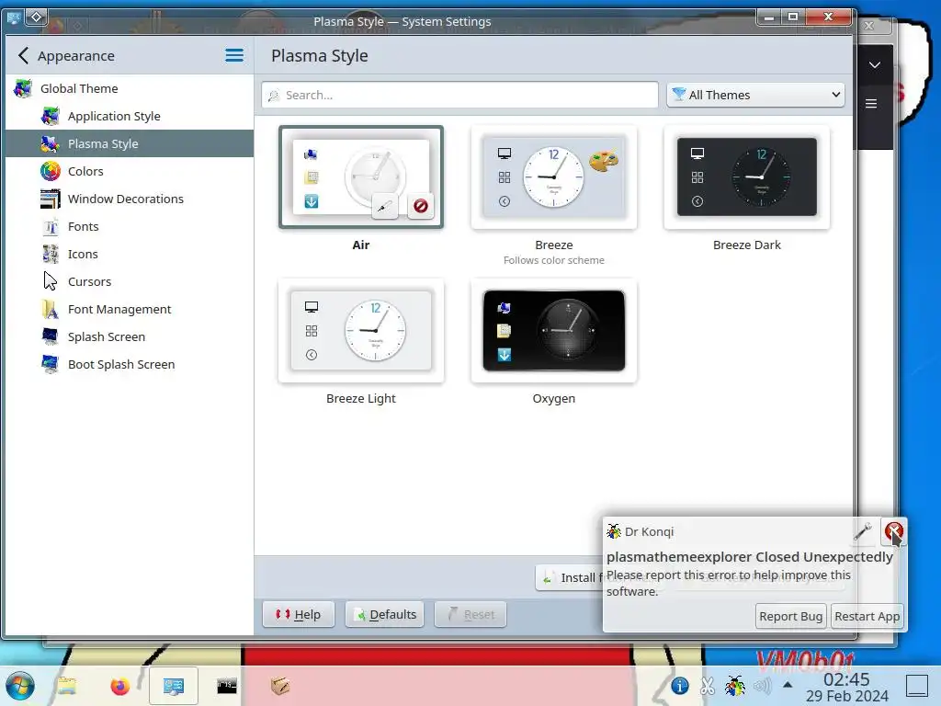Click the blue info tray icon
The width and height of the screenshot is (941, 706).
pyautogui.click(x=679, y=686)
